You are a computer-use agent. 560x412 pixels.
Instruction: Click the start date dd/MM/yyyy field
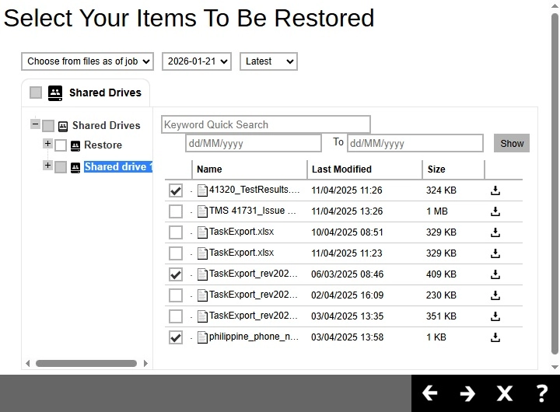click(x=254, y=144)
